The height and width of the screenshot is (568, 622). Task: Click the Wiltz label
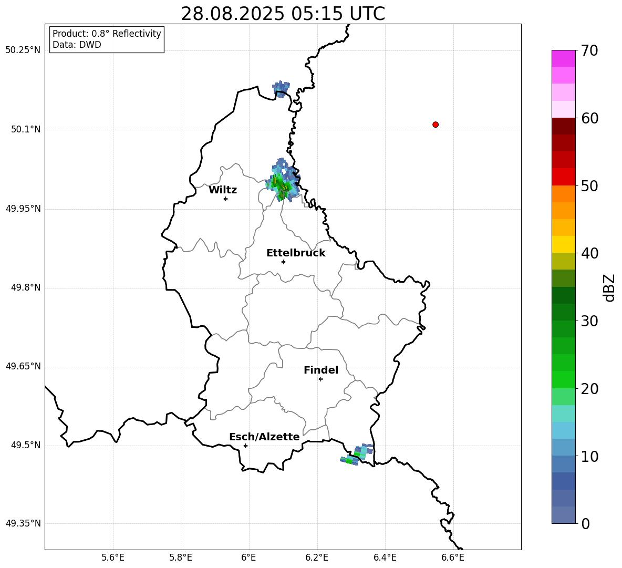223,190
